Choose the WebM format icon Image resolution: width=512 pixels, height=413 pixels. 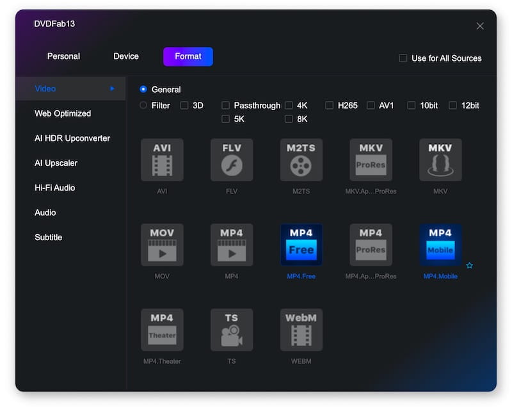point(301,330)
